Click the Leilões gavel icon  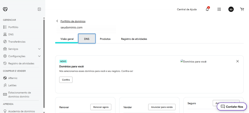point(5,85)
